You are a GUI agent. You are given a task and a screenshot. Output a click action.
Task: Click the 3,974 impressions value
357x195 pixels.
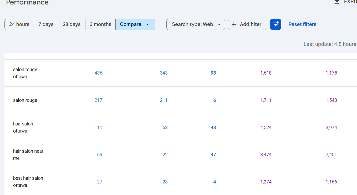pos(331,128)
